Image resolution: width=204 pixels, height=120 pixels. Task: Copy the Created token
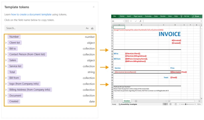pos(14,101)
